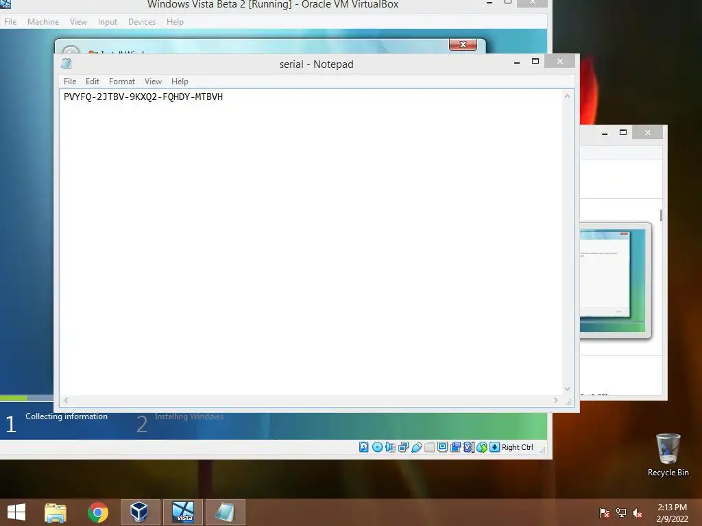
Task: Open the clock showing 2:13 PM
Action: [x=672, y=513]
